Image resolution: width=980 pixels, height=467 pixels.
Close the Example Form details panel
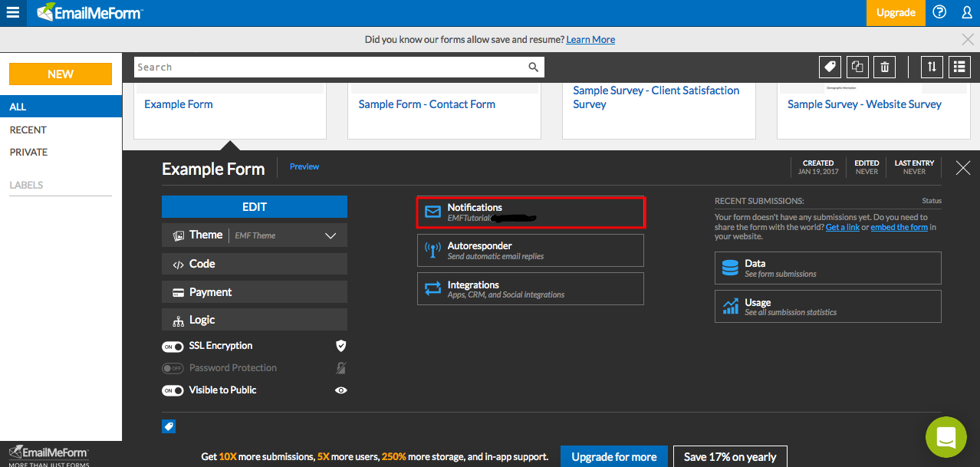(963, 168)
